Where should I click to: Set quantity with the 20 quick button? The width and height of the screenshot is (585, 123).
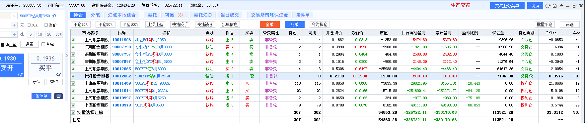pyautogui.click(x=49, y=34)
